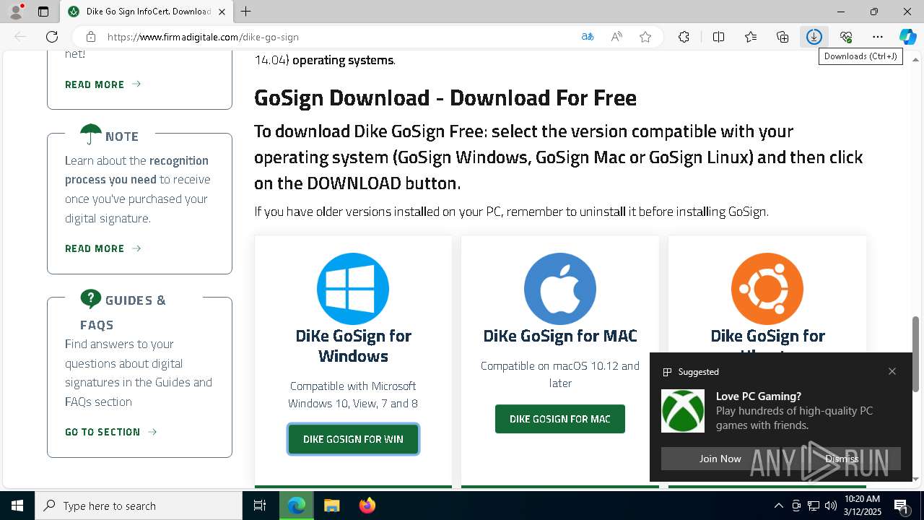Click the Windows logo download icon
The image size is (924, 520).
tap(353, 289)
